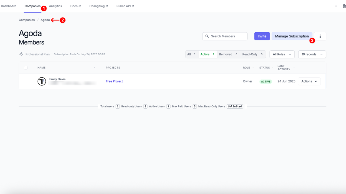Screen dimensions: 346x194
Task: Click the external link icon beside Public API
Action: tap(133, 6)
